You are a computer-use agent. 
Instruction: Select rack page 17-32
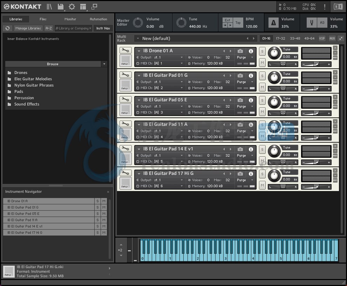click(x=280, y=38)
